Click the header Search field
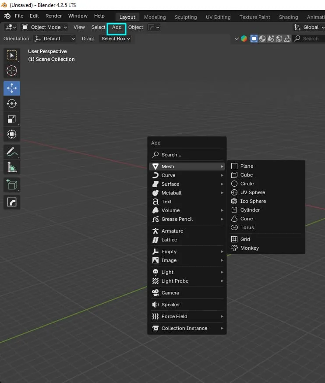The width and height of the screenshot is (325, 383). 309,39
